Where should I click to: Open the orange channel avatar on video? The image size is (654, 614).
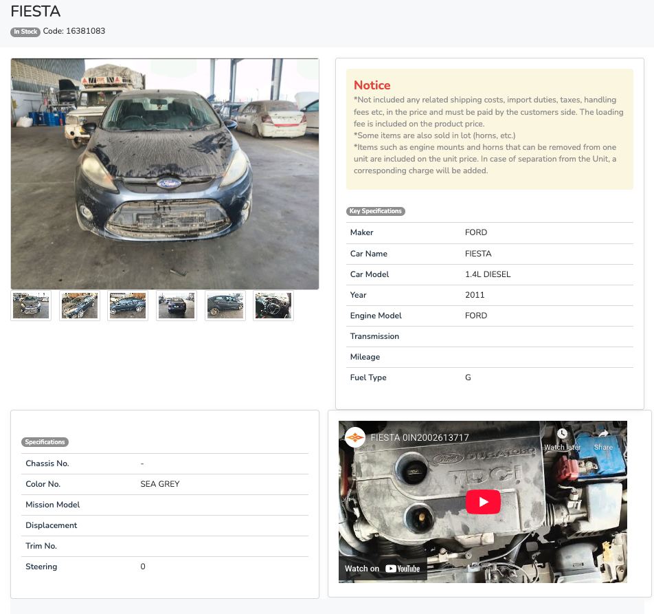[x=355, y=437]
